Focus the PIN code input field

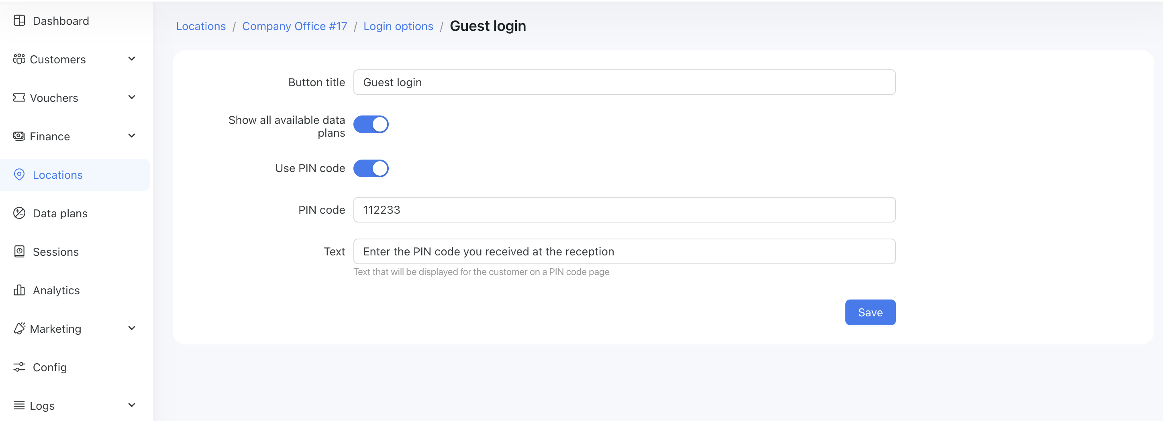[624, 210]
